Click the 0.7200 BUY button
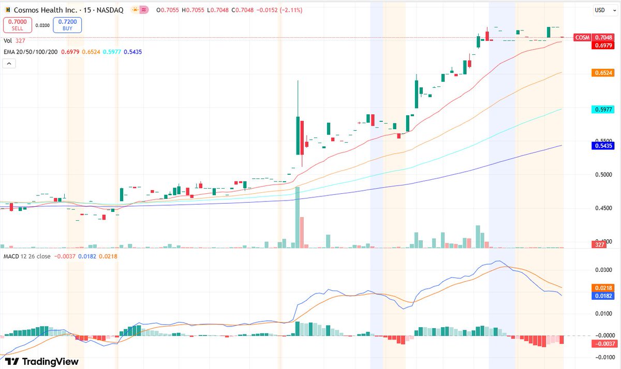Screen dimensions: 621x369 pos(67,25)
